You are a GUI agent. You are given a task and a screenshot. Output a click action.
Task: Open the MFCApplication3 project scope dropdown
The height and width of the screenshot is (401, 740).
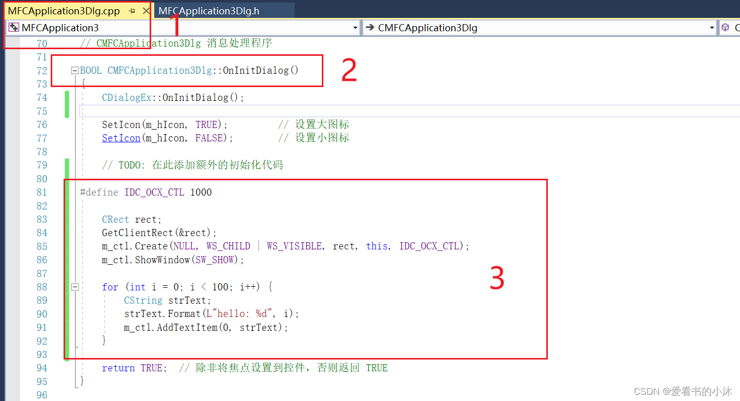coord(355,28)
